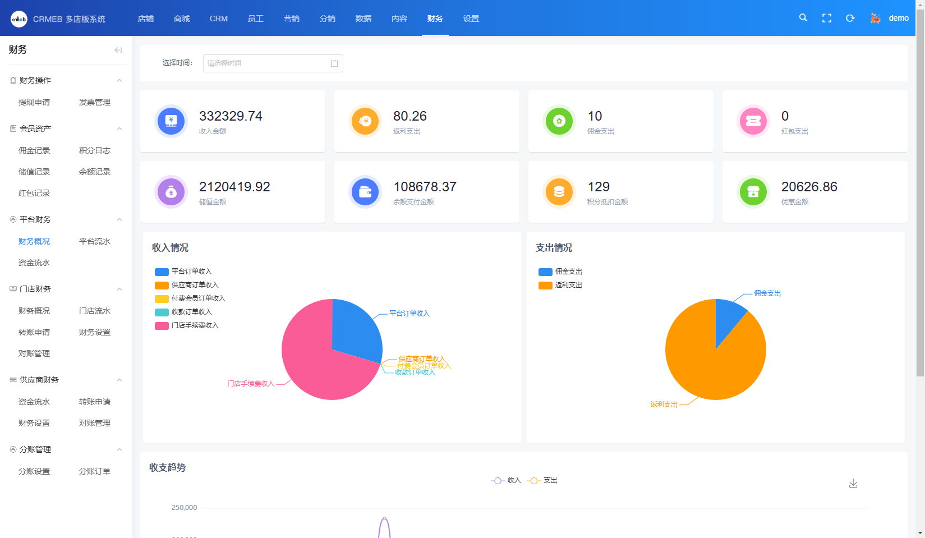
Task: Click the pink 门店手续费收入 legend swatch
Action: click(162, 325)
